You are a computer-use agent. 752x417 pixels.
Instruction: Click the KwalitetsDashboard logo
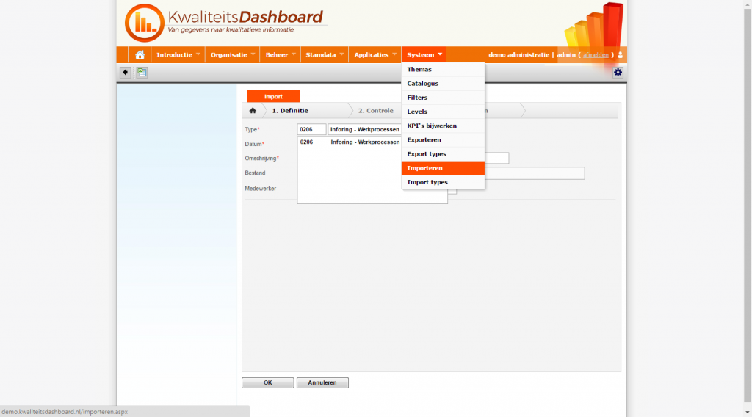(x=224, y=23)
